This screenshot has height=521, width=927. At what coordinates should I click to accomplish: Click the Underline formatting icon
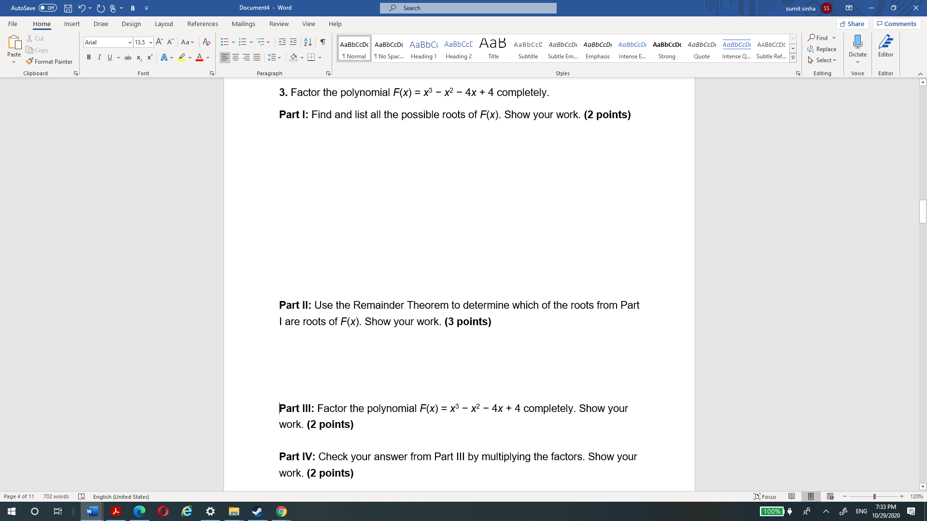point(110,58)
